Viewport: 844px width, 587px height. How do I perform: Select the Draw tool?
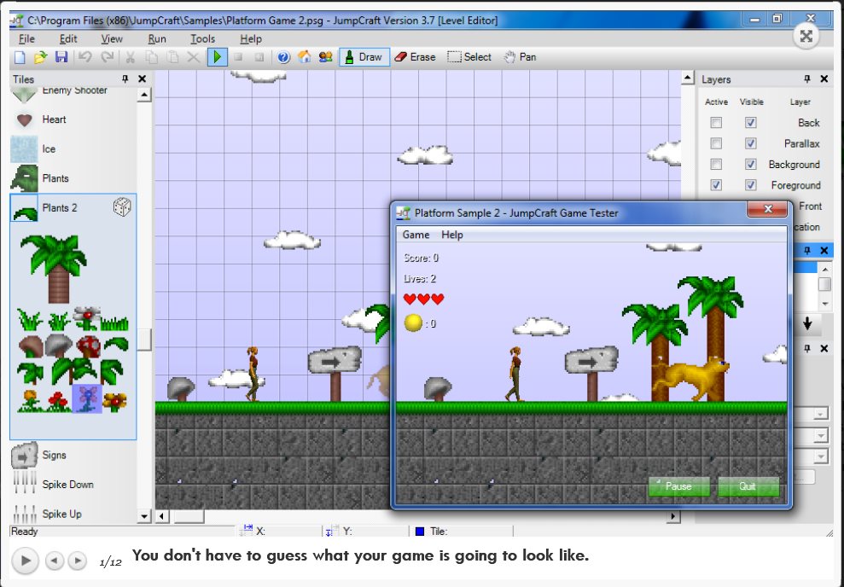pyautogui.click(x=364, y=57)
